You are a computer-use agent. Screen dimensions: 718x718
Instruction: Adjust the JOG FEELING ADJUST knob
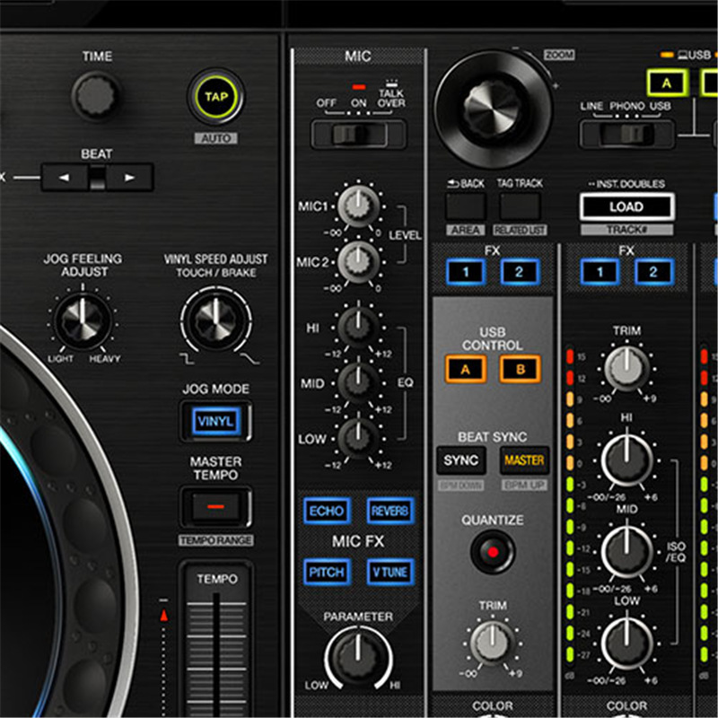[83, 320]
